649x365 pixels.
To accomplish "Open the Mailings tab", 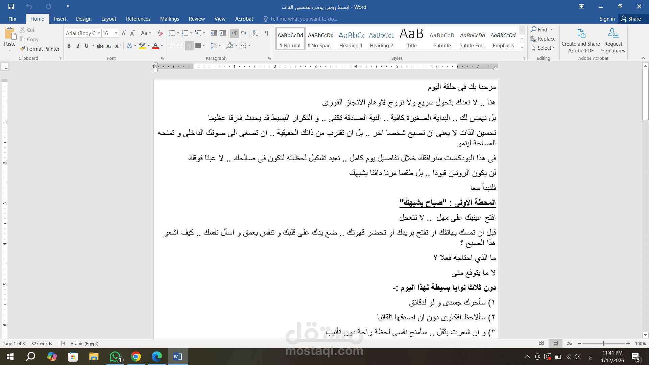I will (169, 19).
